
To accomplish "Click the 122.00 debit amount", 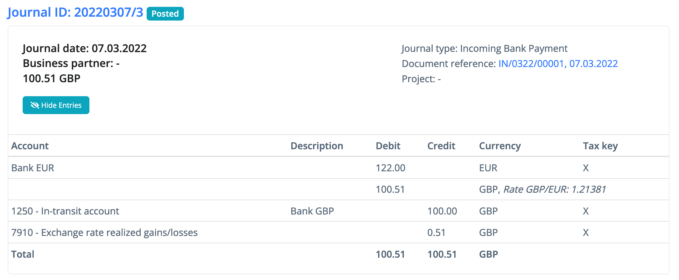I will tap(390, 168).
